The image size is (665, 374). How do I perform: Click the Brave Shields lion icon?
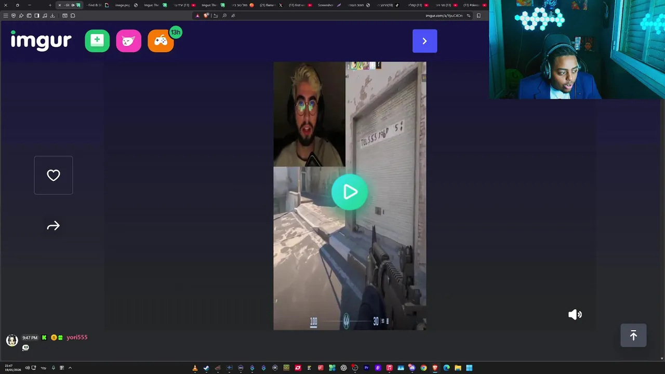[206, 16]
